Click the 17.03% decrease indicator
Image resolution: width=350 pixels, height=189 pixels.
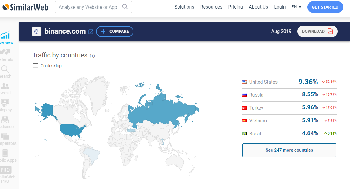pos(329,107)
